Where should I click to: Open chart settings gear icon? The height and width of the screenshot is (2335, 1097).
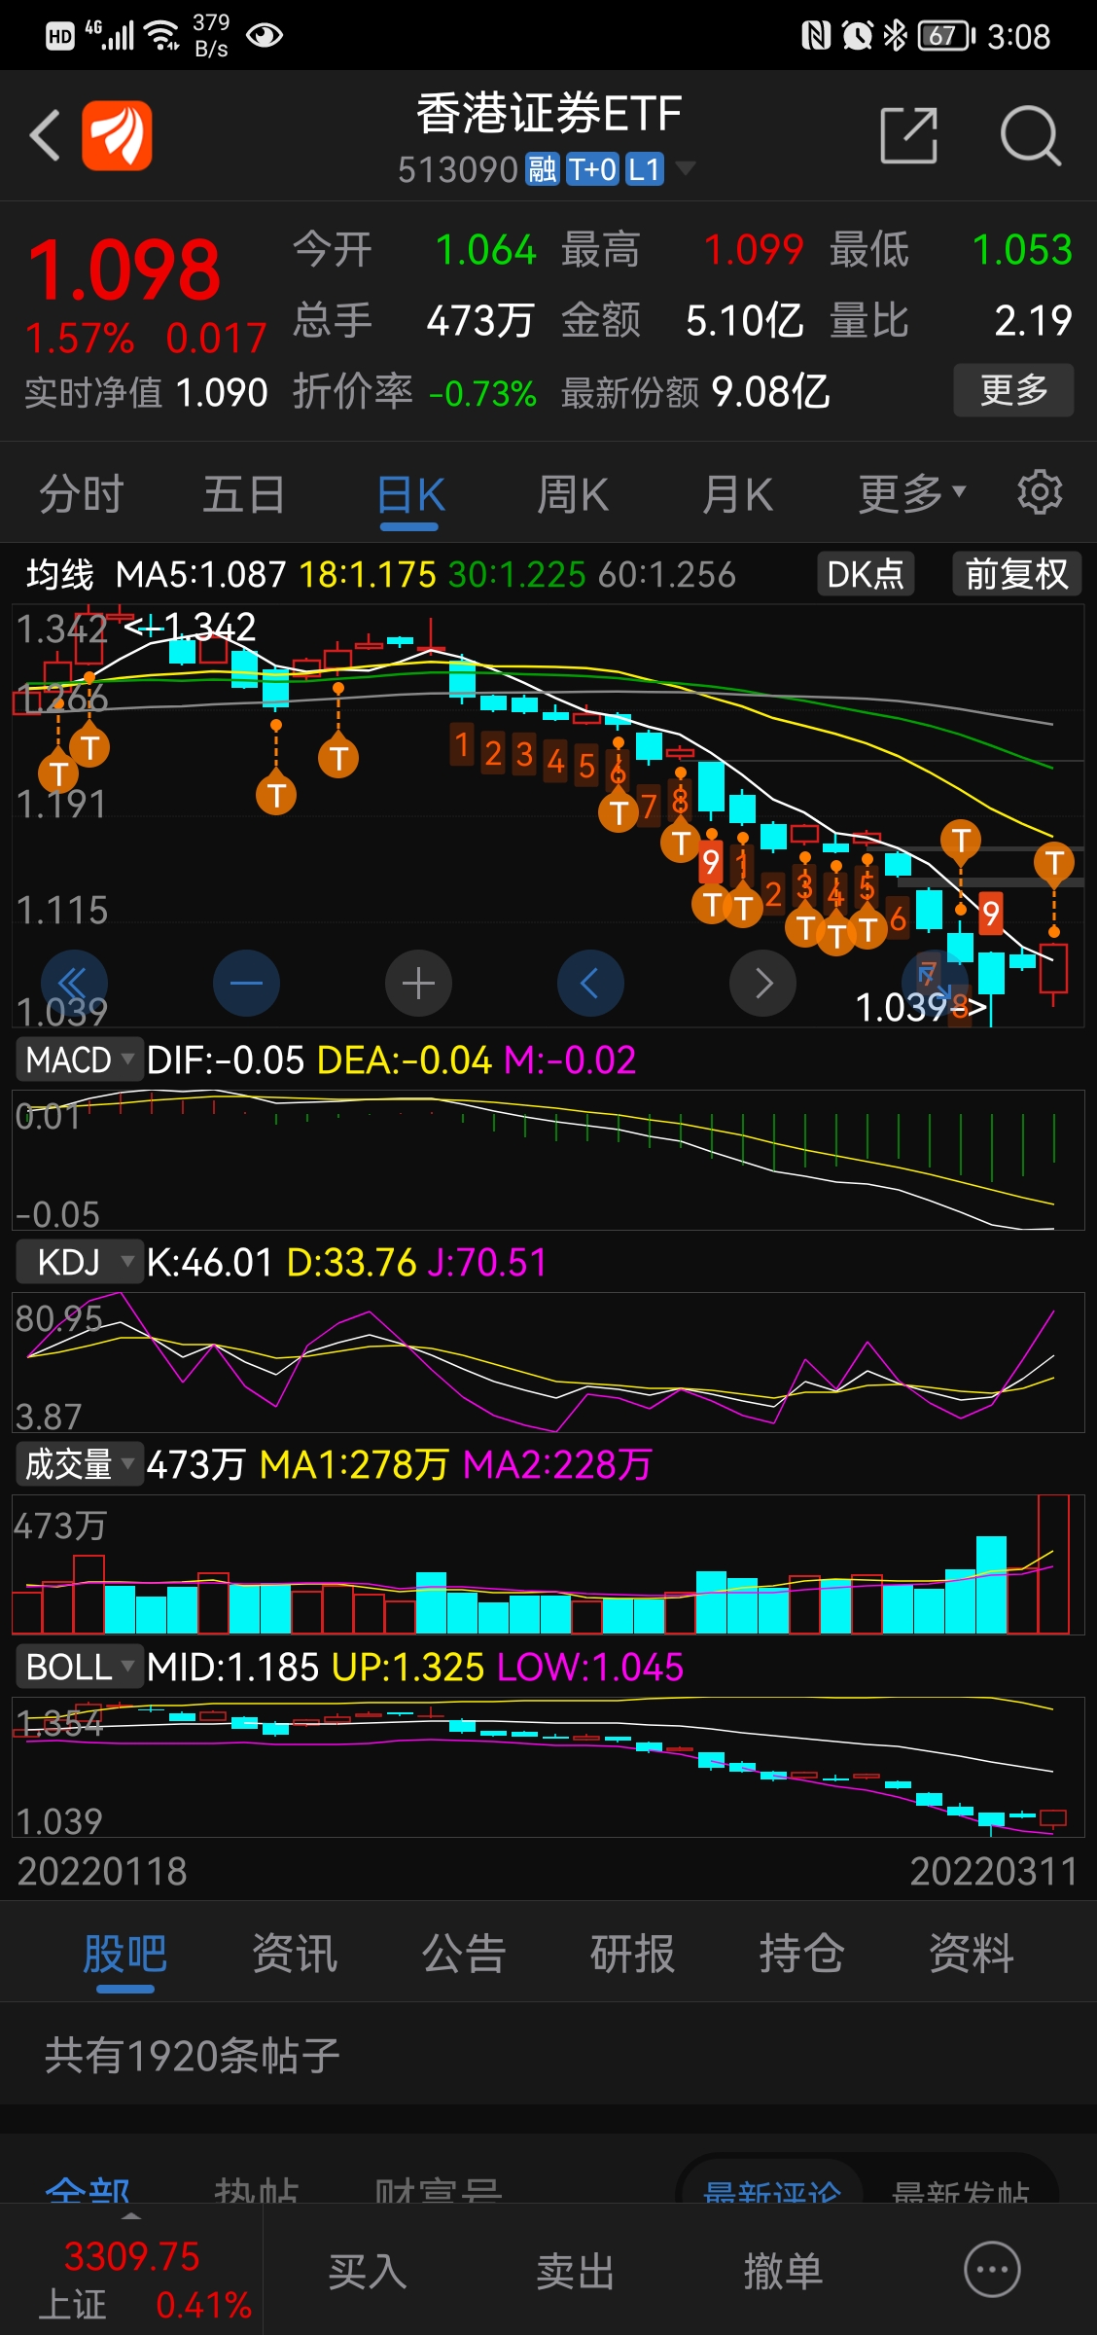click(1039, 493)
